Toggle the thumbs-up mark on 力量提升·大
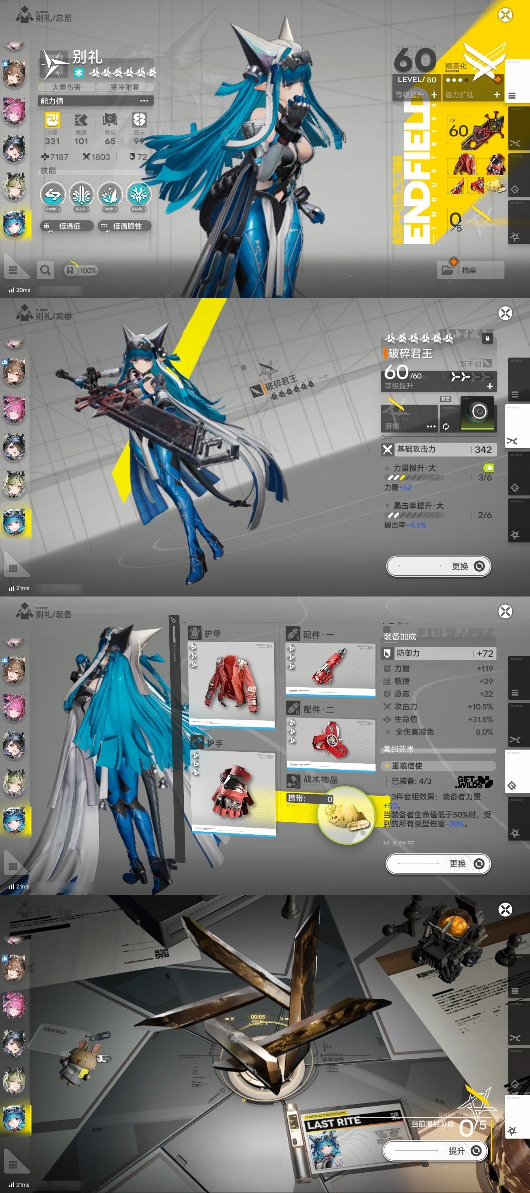The width and height of the screenshot is (530, 1193). pyautogui.click(x=488, y=467)
